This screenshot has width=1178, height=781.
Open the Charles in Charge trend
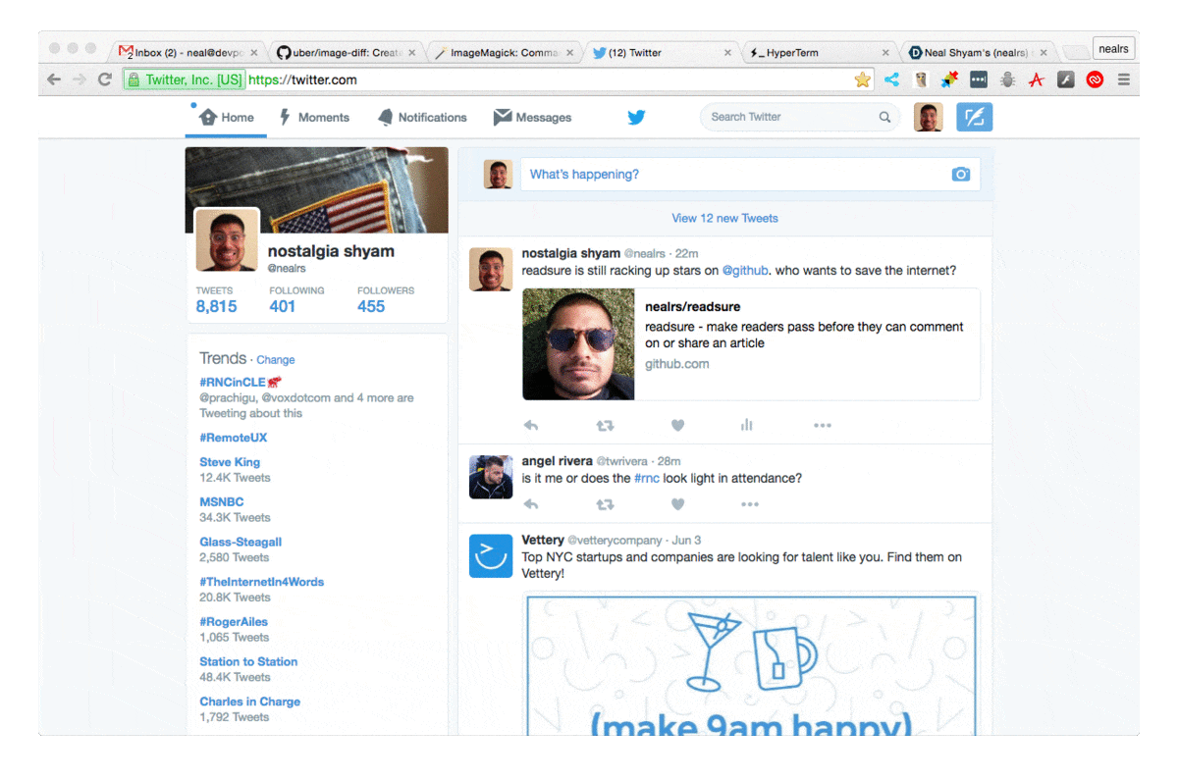(250, 702)
